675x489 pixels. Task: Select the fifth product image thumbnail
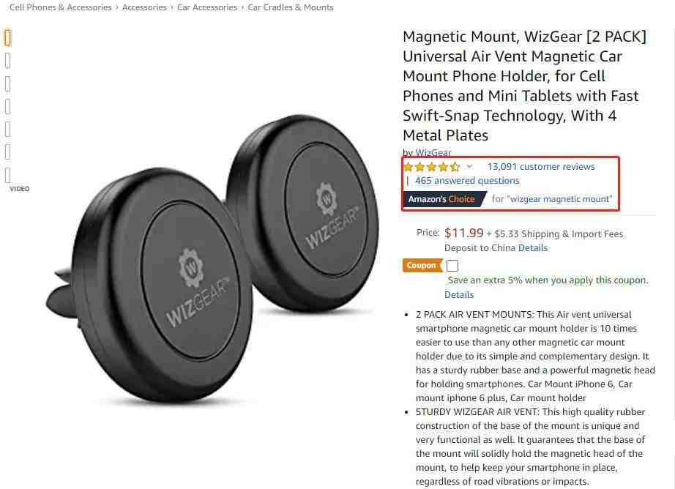tap(8, 129)
